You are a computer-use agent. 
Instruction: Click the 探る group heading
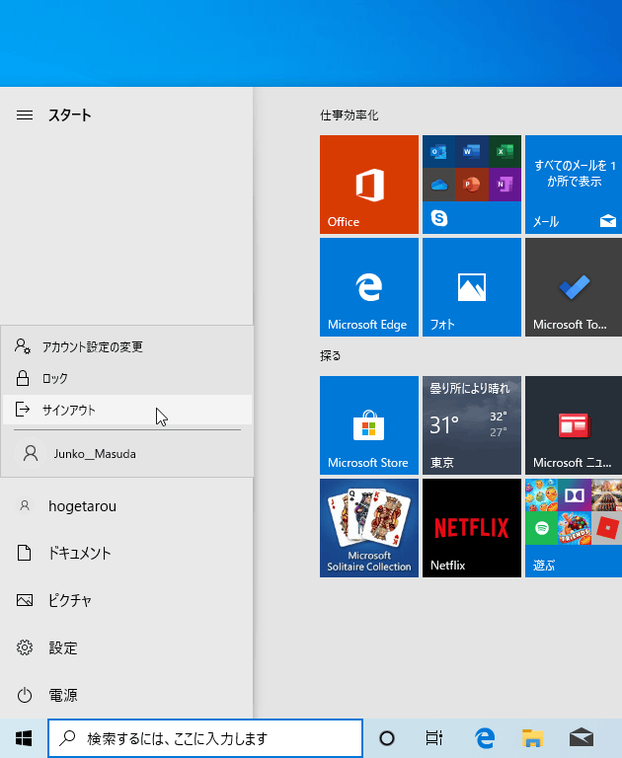point(331,355)
